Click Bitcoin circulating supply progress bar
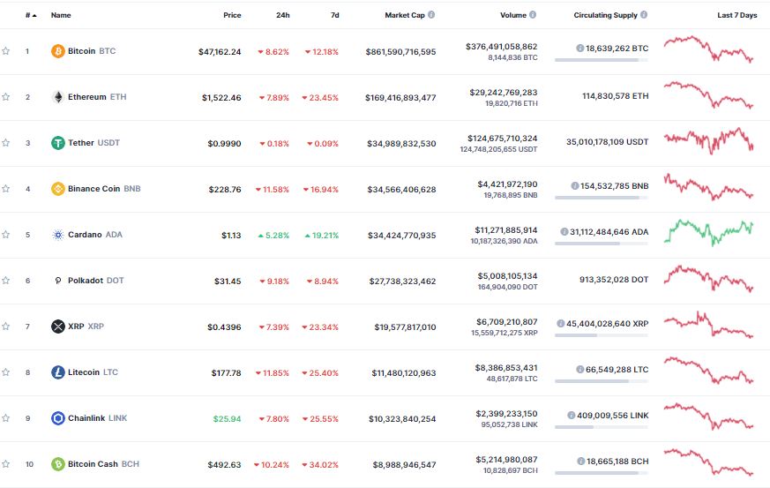The image size is (770, 488). click(x=602, y=60)
